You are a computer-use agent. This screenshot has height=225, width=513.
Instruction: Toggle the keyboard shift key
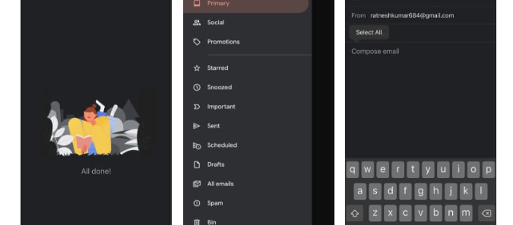(x=355, y=213)
